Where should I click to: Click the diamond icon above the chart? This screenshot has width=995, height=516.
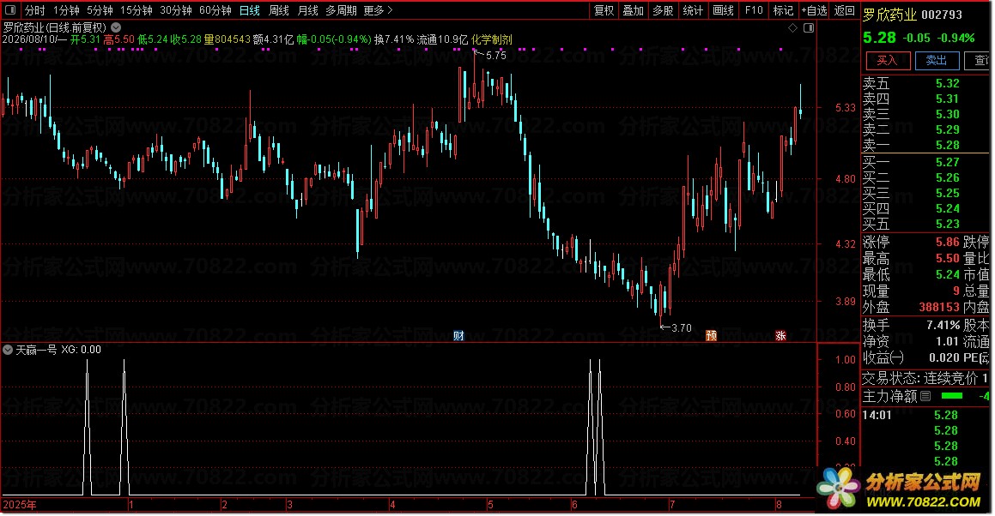point(792,28)
